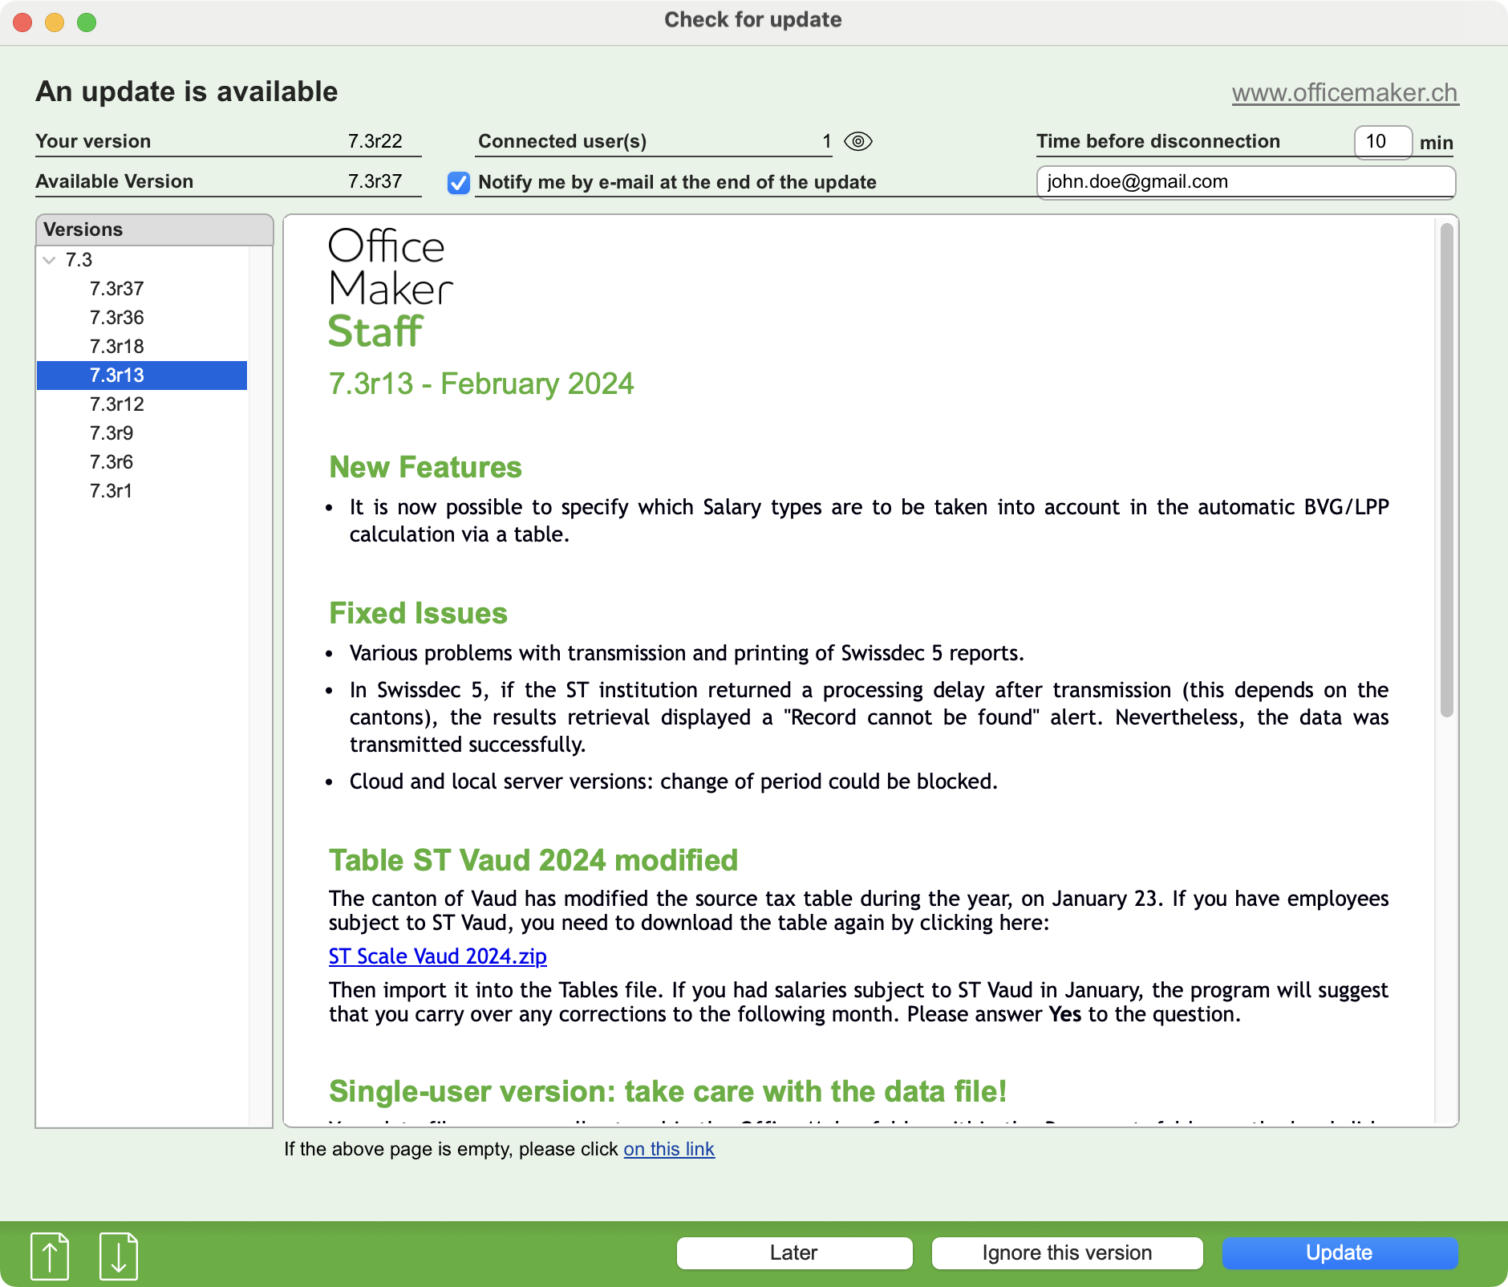Select the highlighted 7.3r13 version row

click(x=142, y=376)
